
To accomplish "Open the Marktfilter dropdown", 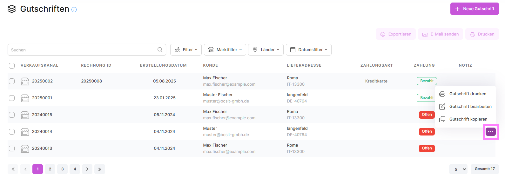I will (x=225, y=50).
